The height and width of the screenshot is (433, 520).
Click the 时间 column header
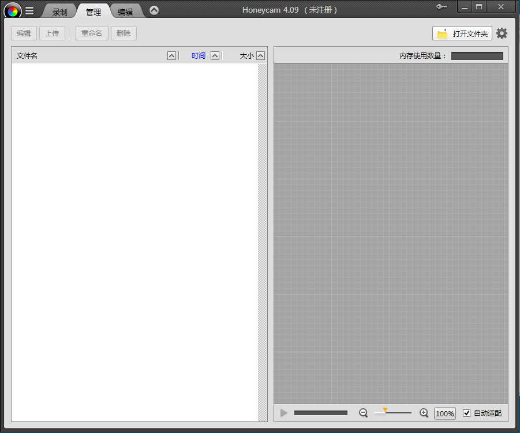coord(198,56)
